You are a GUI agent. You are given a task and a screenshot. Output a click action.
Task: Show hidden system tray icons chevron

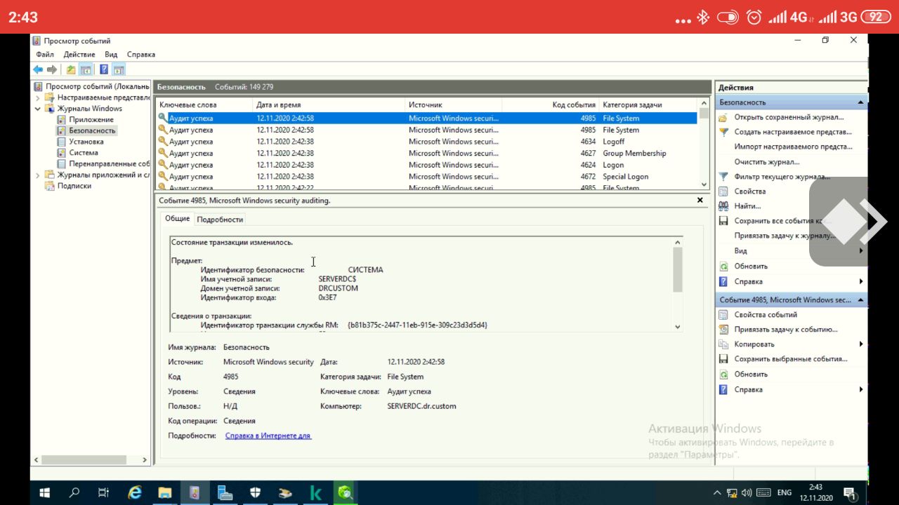point(717,493)
